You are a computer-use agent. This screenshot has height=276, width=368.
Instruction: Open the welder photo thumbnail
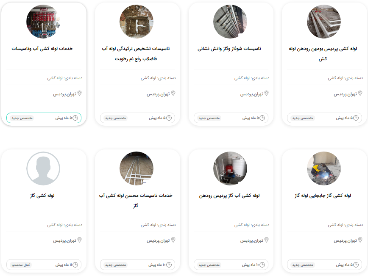(324, 168)
